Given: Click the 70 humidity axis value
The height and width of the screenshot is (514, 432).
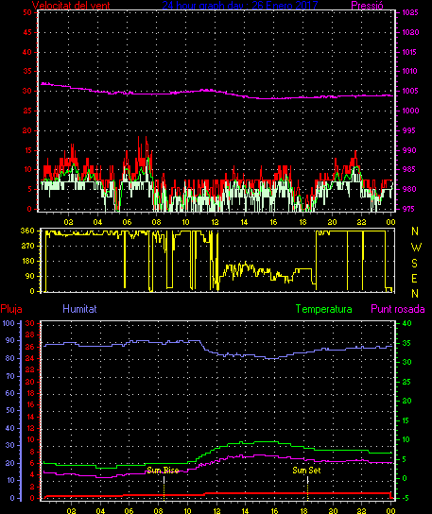Looking at the screenshot, I should [x=10, y=376].
